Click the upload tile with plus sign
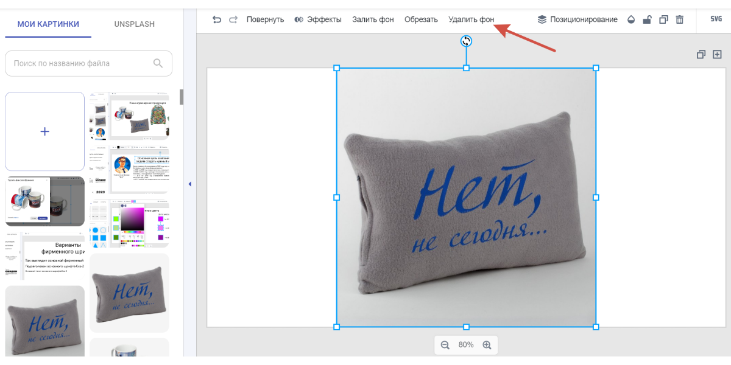Screen dimensions: 731x365 click(44, 131)
